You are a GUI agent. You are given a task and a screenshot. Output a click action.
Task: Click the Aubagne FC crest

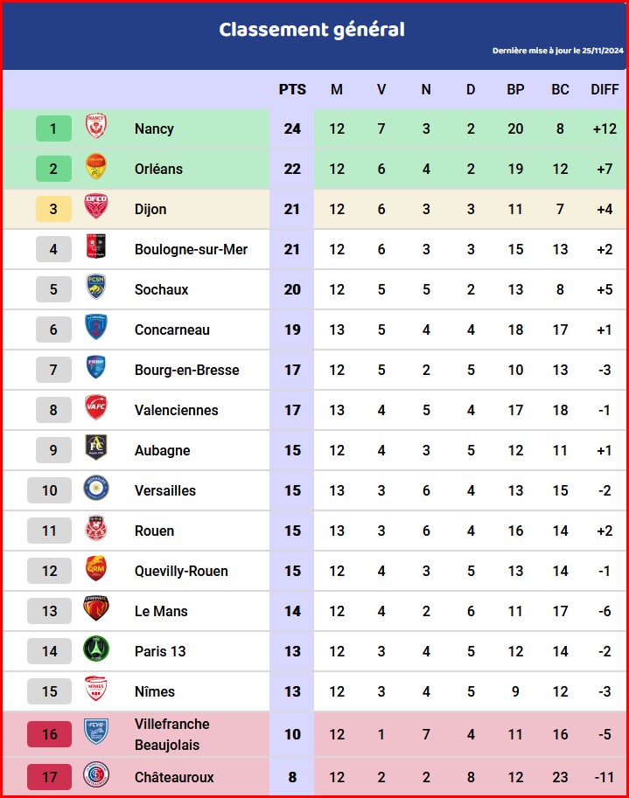[x=95, y=448]
